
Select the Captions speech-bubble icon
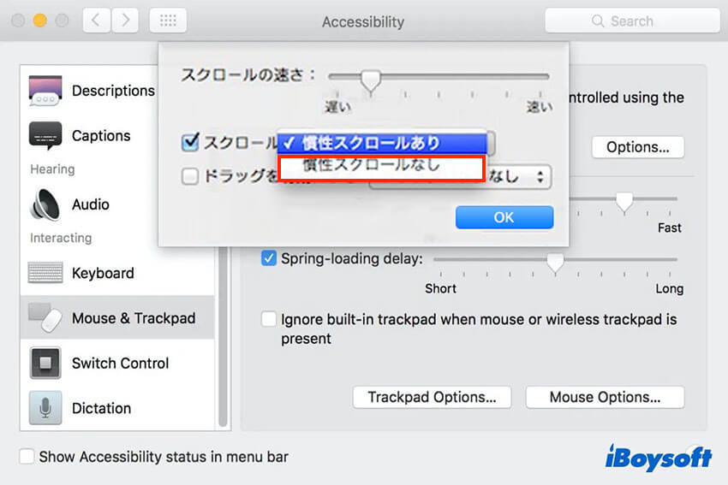click(45, 135)
